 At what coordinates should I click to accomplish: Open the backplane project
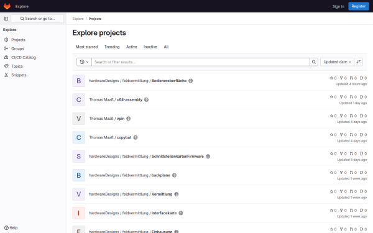pyautogui.click(x=161, y=175)
